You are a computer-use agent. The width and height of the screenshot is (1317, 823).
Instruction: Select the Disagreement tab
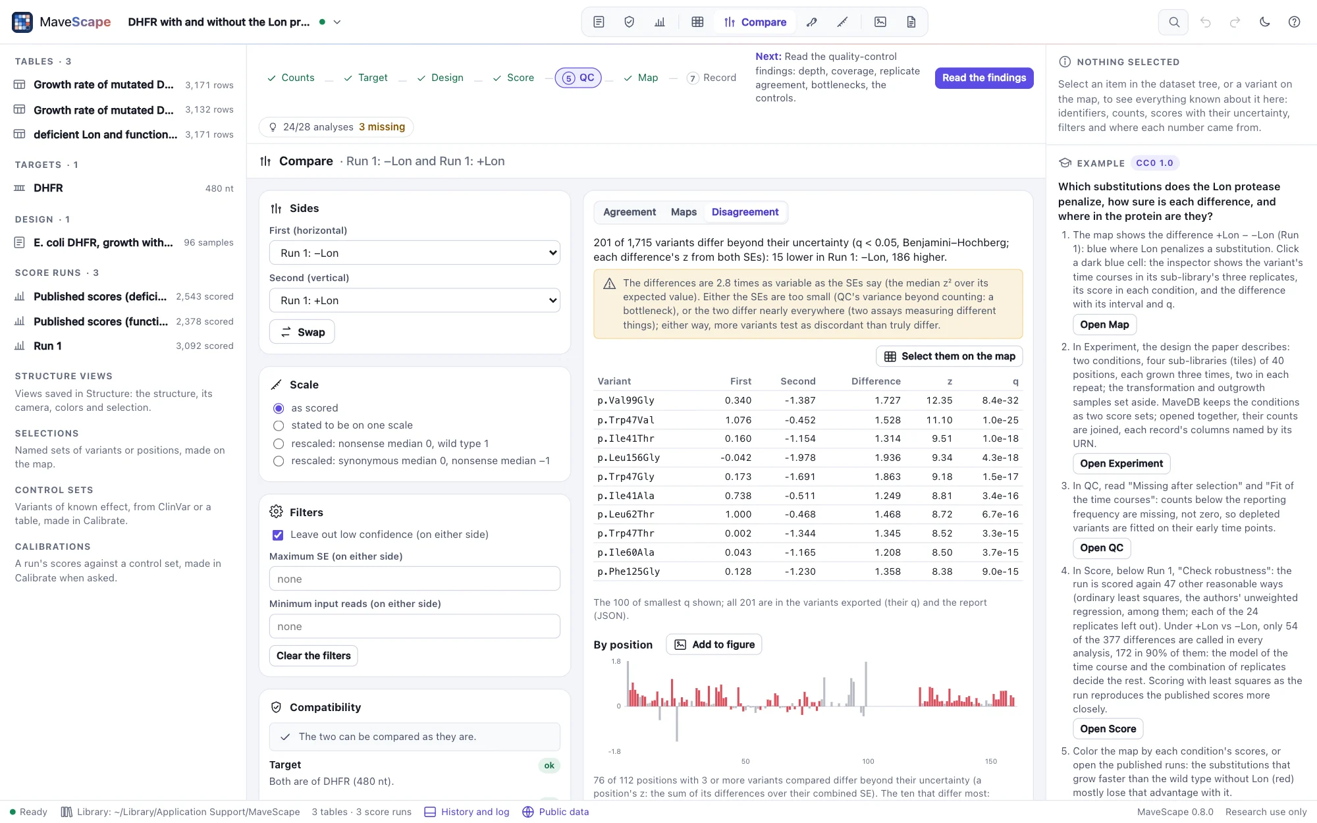click(x=745, y=212)
